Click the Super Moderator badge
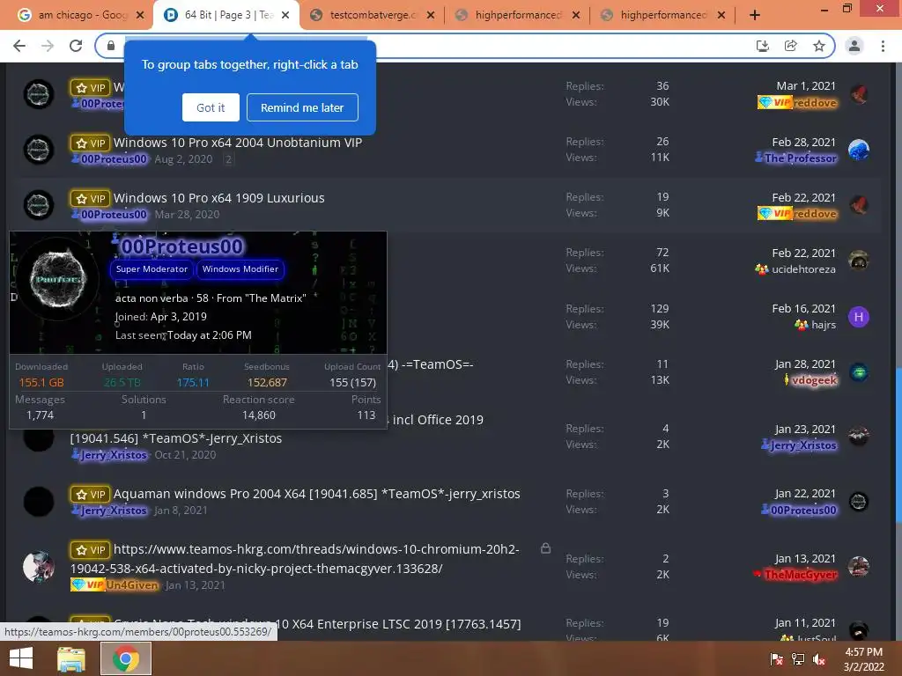 point(152,269)
